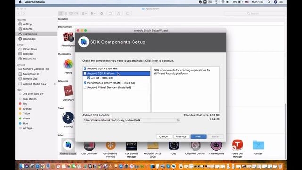Open the Android Studio menu bar item
This screenshot has height=170, width=302.
[x=35, y=2]
